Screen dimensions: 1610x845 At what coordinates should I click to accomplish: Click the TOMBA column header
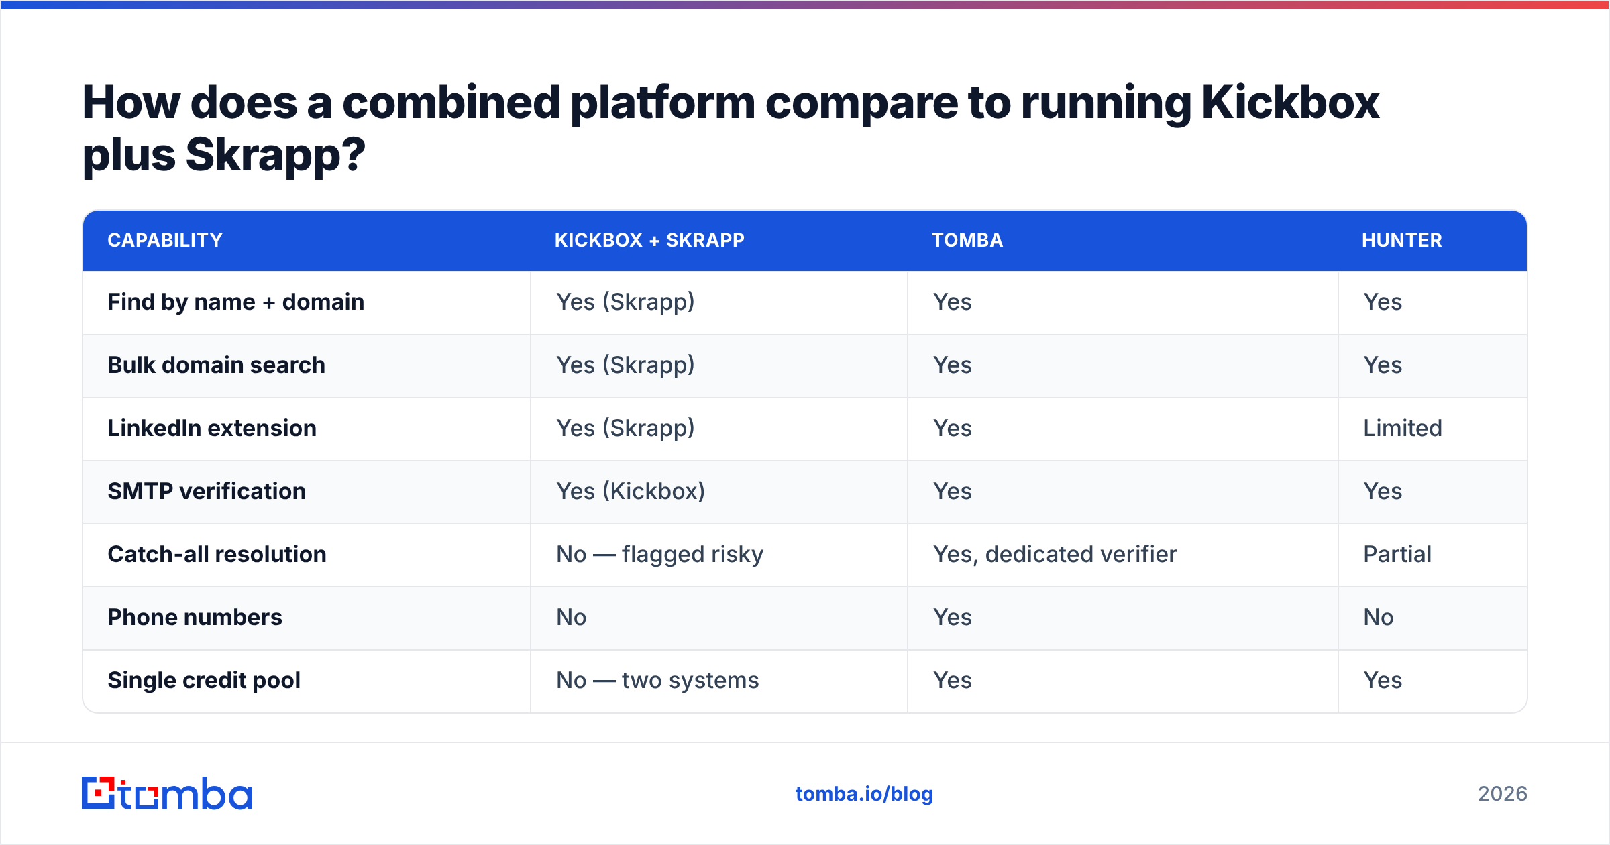pyautogui.click(x=967, y=240)
